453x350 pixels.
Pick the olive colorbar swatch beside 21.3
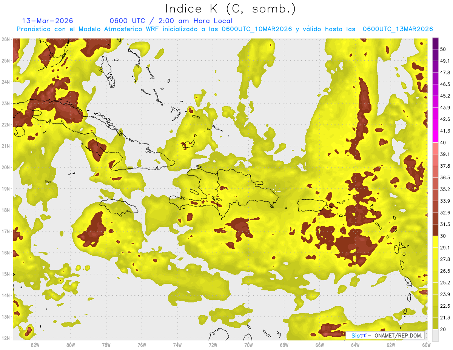[x=435, y=324]
